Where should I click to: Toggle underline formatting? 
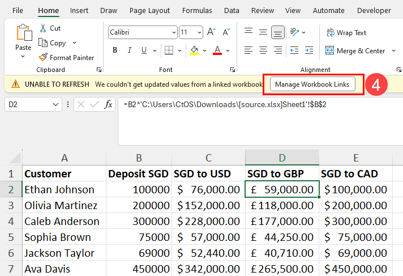click(x=144, y=50)
